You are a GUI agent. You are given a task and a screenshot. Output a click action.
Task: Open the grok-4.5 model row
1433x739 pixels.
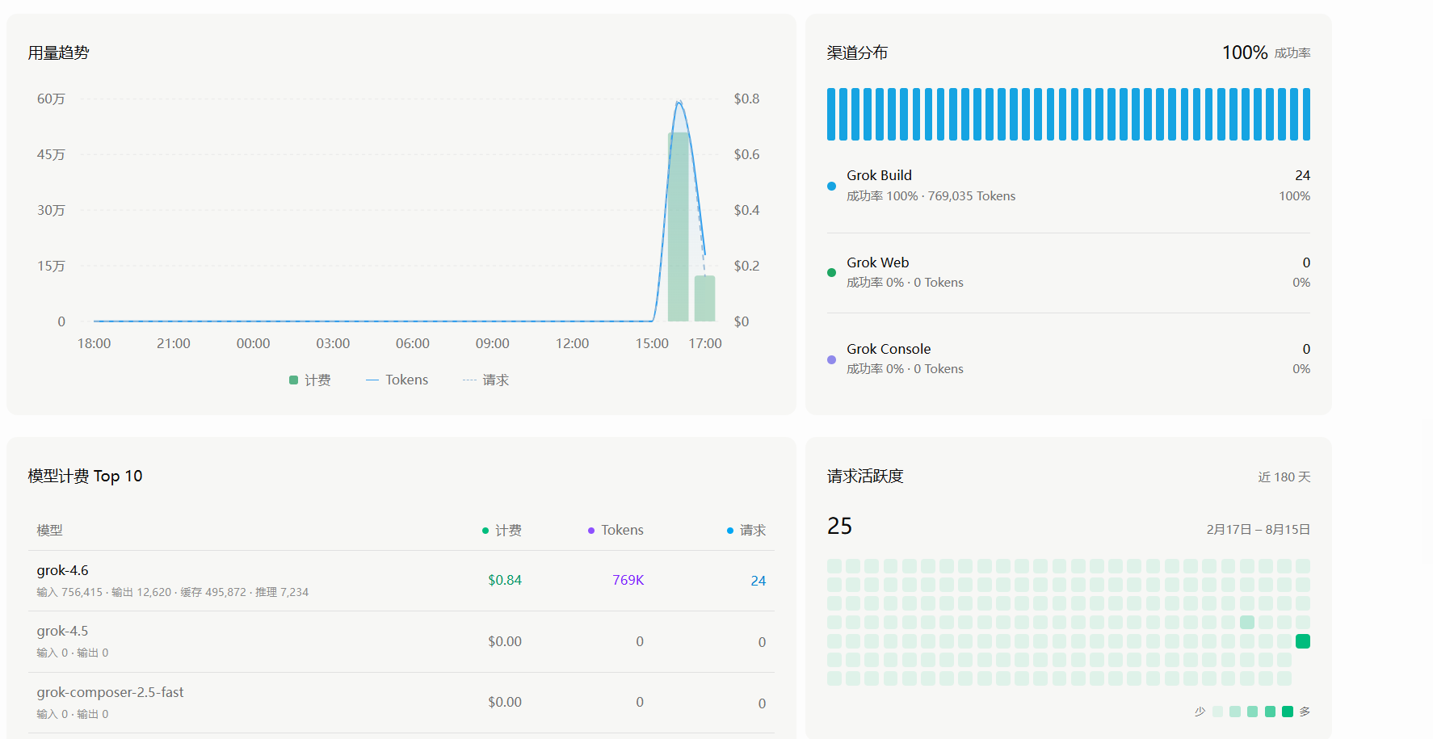click(x=401, y=641)
